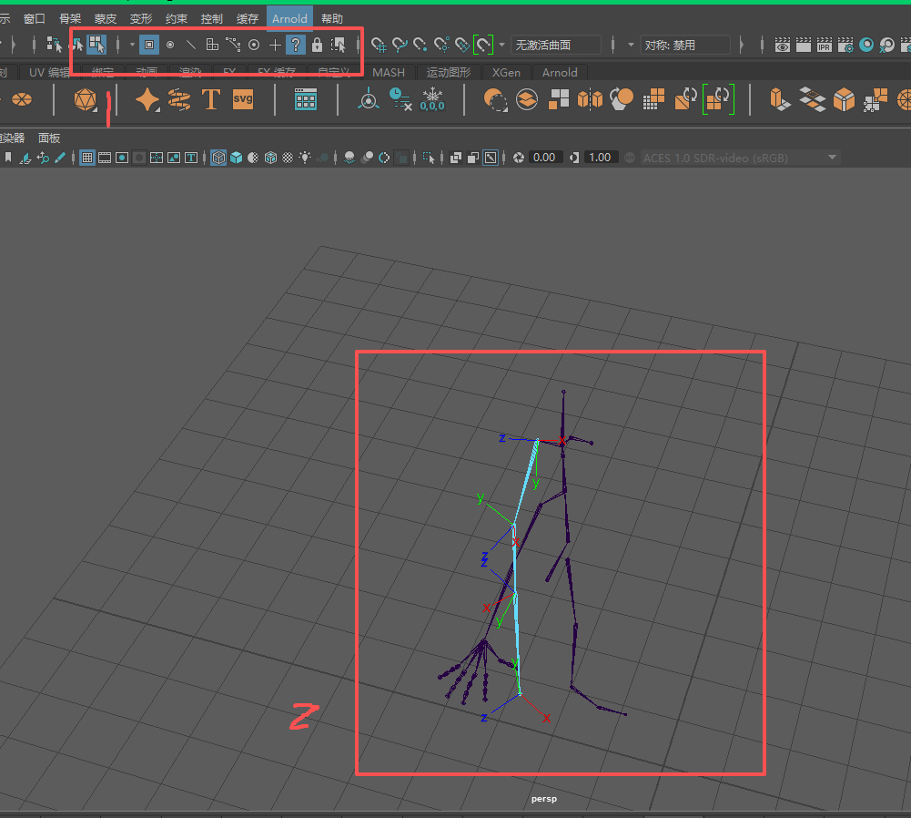
Task: Enable use all lights bulb icon
Action: [x=305, y=158]
